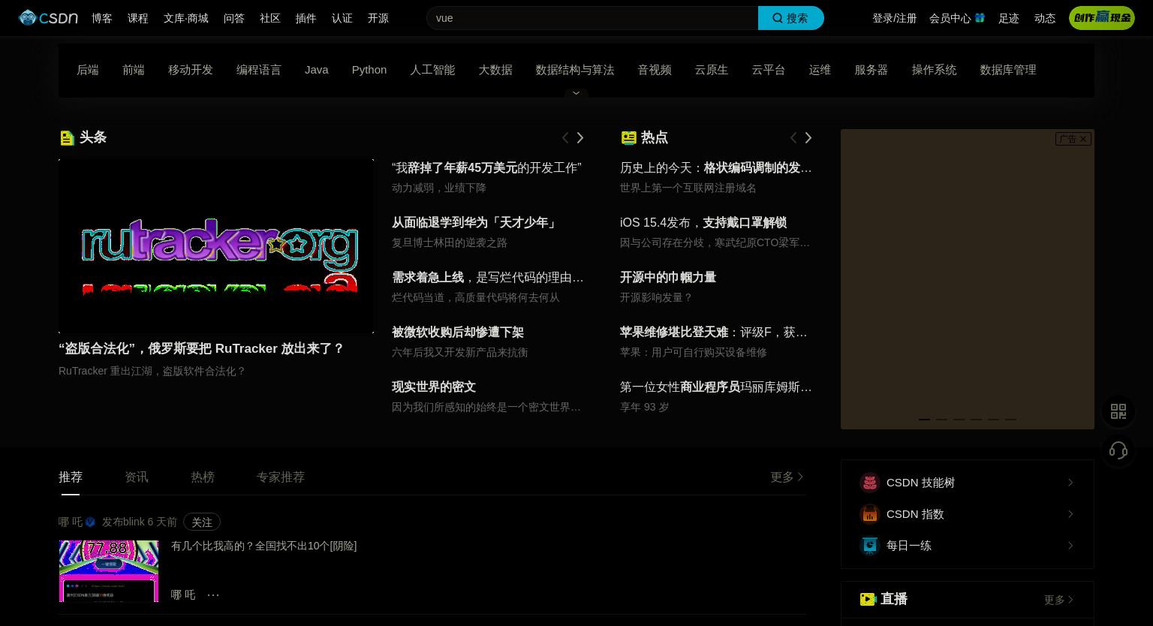Open the customer service headset icon
The image size is (1153, 626).
pyautogui.click(x=1118, y=450)
